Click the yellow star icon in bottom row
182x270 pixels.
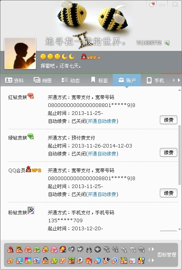click(10, 261)
